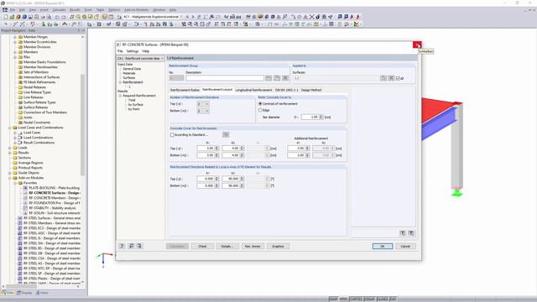Click the bar diameter D value field

(310, 117)
